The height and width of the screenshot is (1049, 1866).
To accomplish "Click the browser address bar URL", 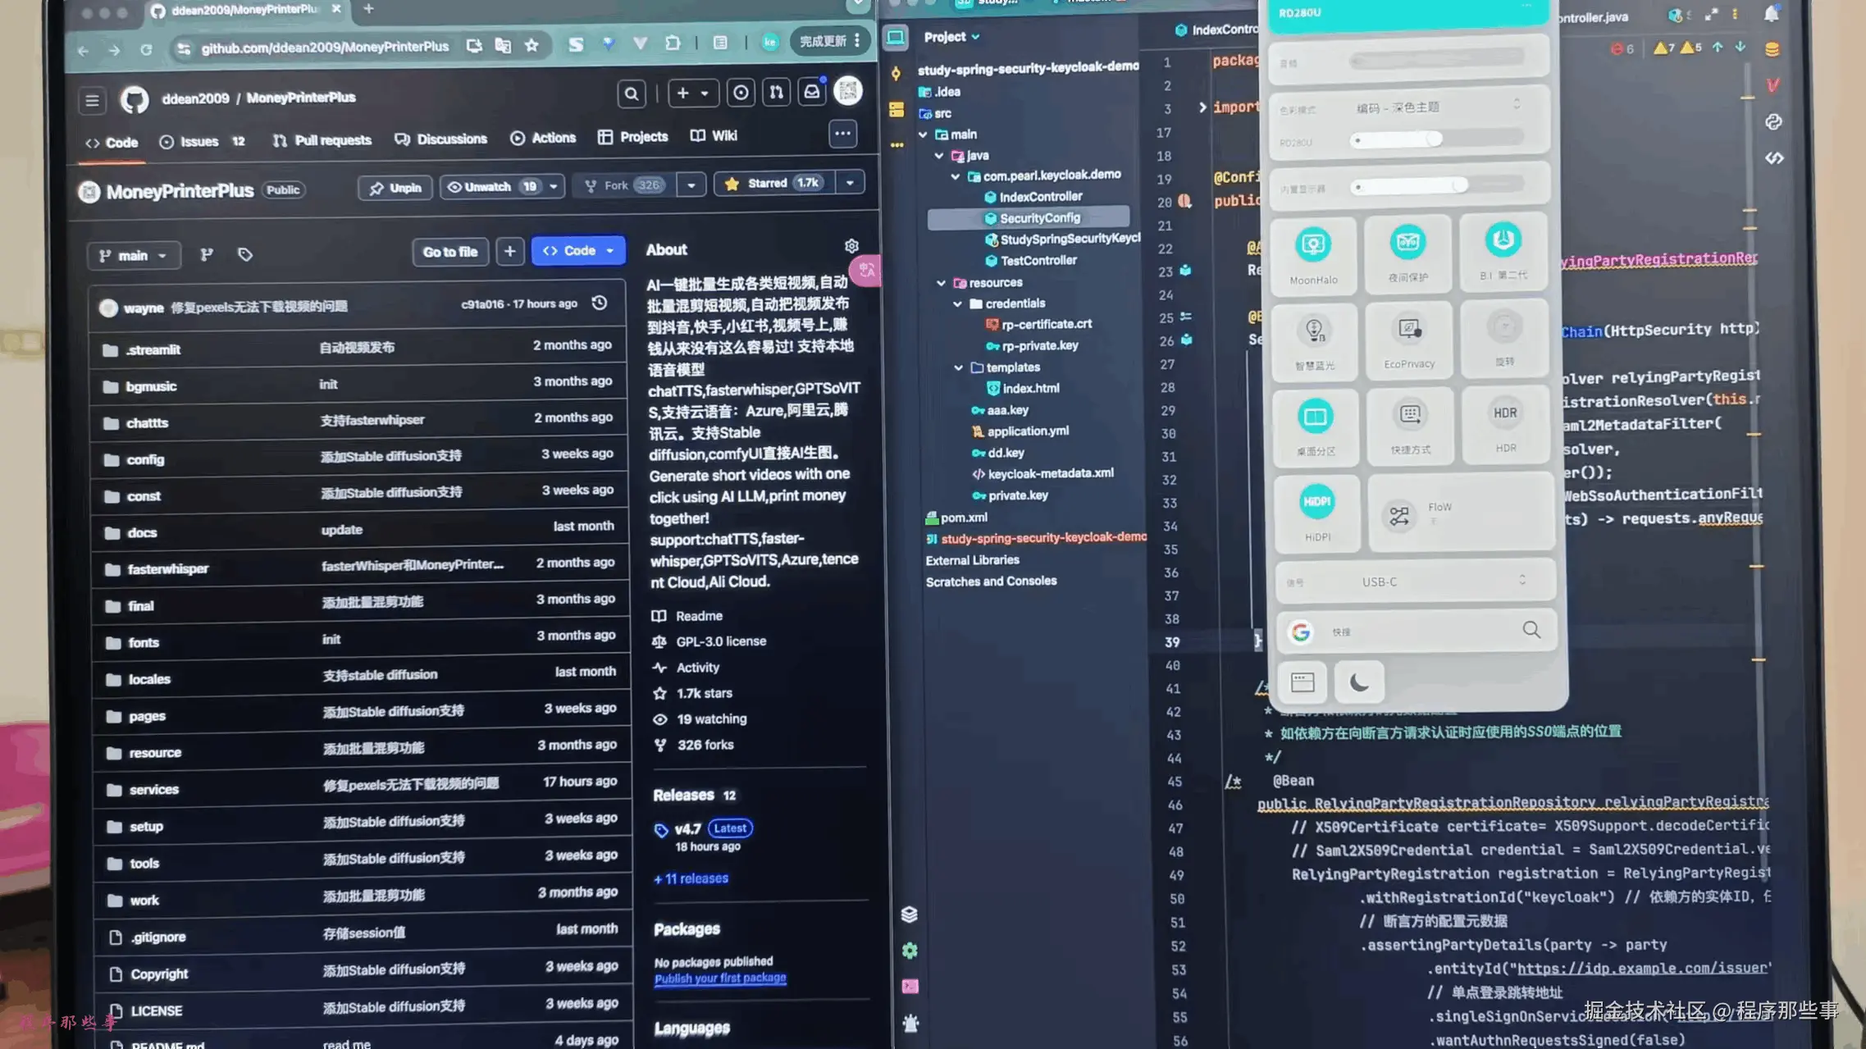I will (325, 48).
